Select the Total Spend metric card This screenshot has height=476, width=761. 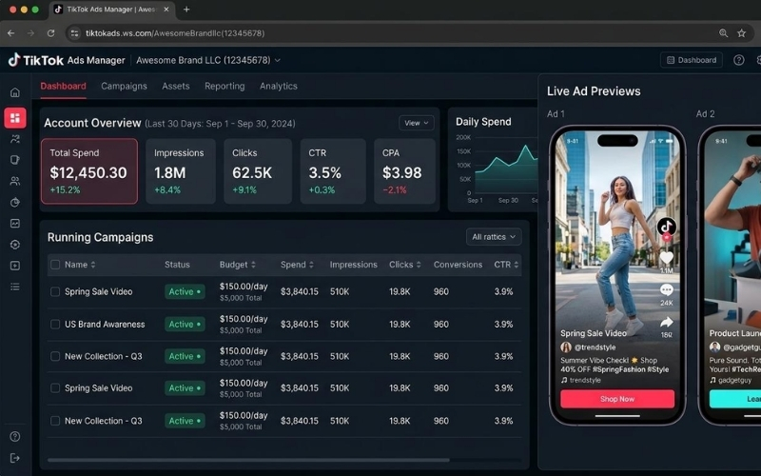89,171
